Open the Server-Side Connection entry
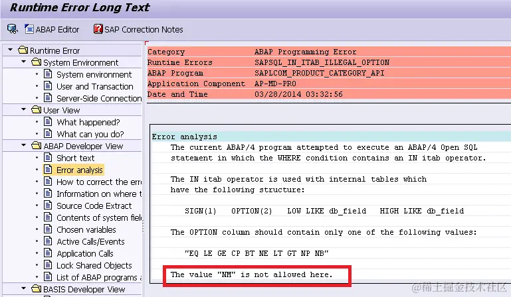This screenshot has height=297, width=511. [x=99, y=98]
